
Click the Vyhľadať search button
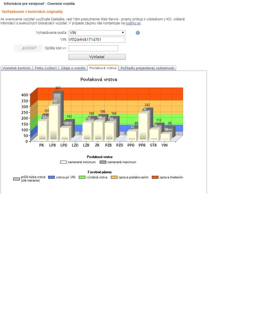(x=97, y=57)
